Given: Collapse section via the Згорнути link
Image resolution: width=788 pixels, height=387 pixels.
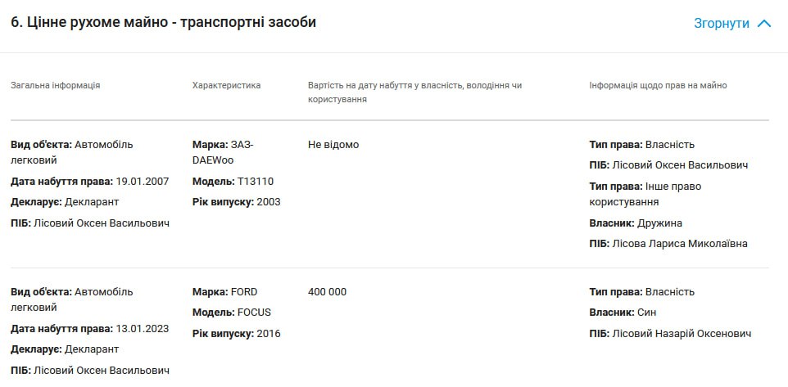Looking at the screenshot, I should (x=722, y=24).
